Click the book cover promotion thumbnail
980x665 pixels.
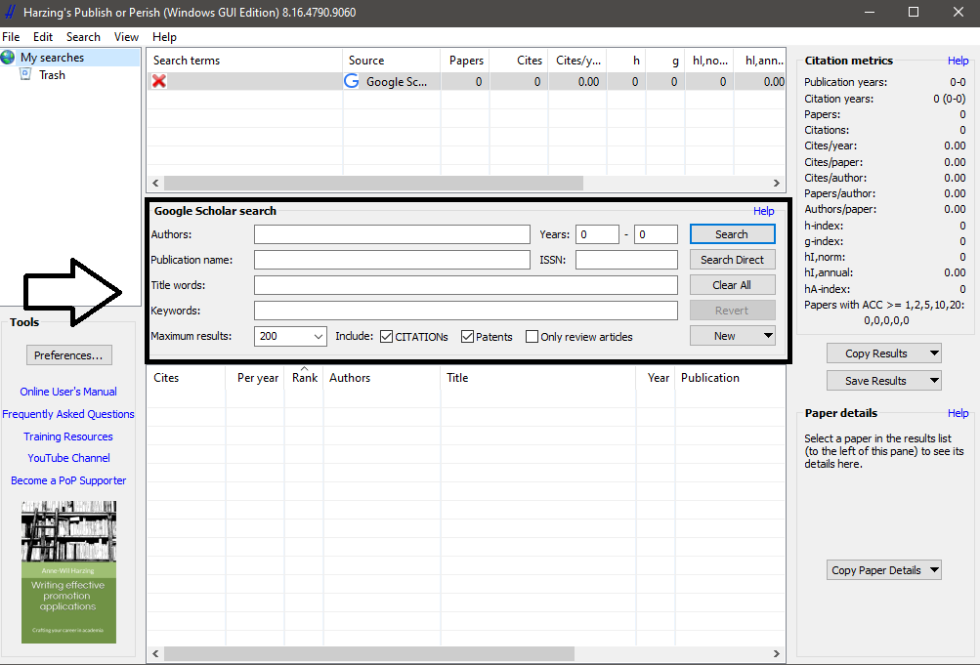tap(68, 572)
